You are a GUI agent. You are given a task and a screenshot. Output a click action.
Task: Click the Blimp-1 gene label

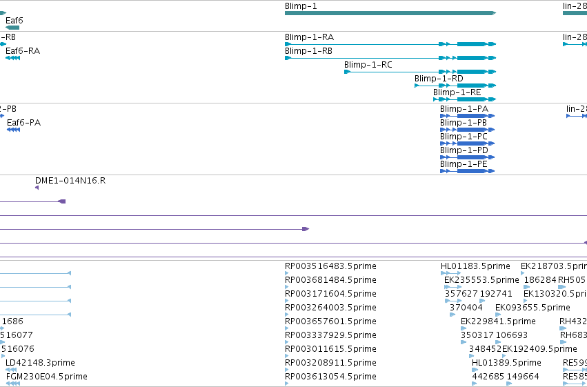pyautogui.click(x=301, y=6)
